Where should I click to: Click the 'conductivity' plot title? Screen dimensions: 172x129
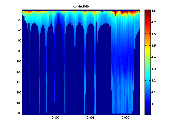pyautogui.click(x=81, y=7)
